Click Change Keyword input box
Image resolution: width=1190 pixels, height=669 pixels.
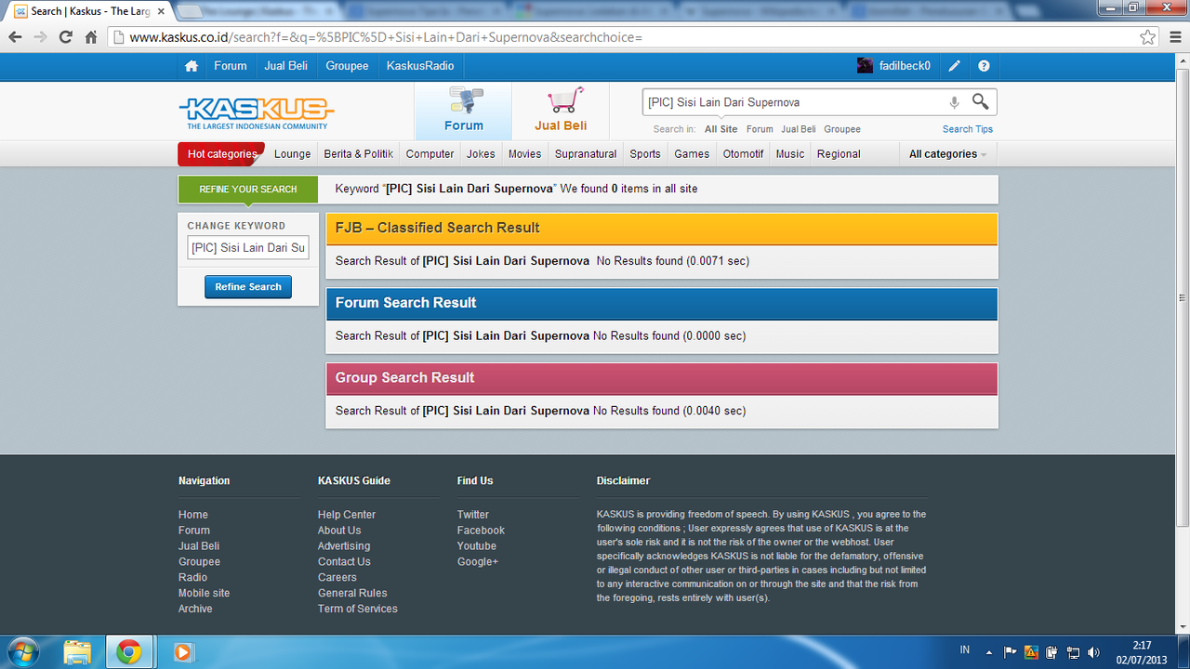click(x=248, y=248)
